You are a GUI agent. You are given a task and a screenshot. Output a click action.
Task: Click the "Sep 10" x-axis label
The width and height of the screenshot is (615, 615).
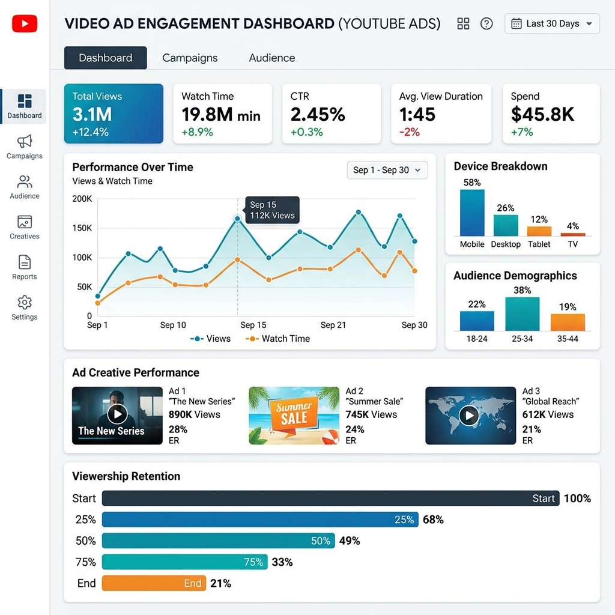[173, 325]
